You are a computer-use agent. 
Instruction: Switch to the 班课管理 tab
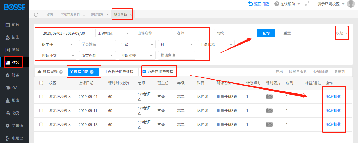(x=97, y=15)
